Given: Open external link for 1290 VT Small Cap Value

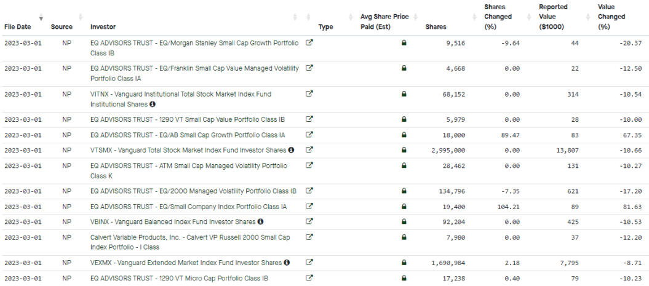Looking at the screenshot, I should [309, 119].
